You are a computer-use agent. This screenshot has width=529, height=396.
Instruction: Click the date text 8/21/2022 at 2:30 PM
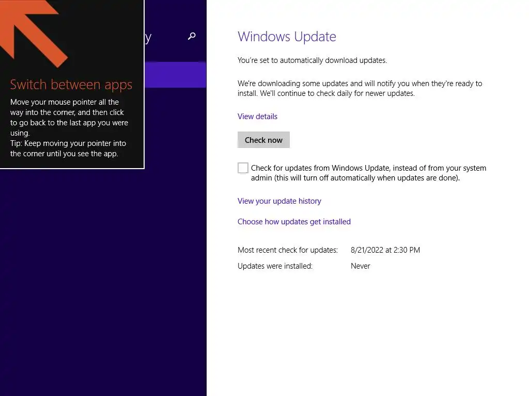(x=385, y=250)
